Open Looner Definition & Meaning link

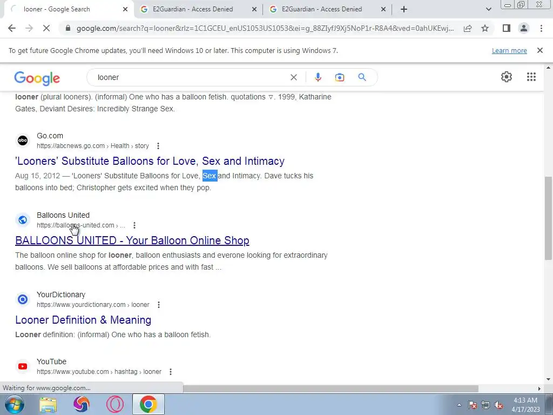click(x=83, y=320)
